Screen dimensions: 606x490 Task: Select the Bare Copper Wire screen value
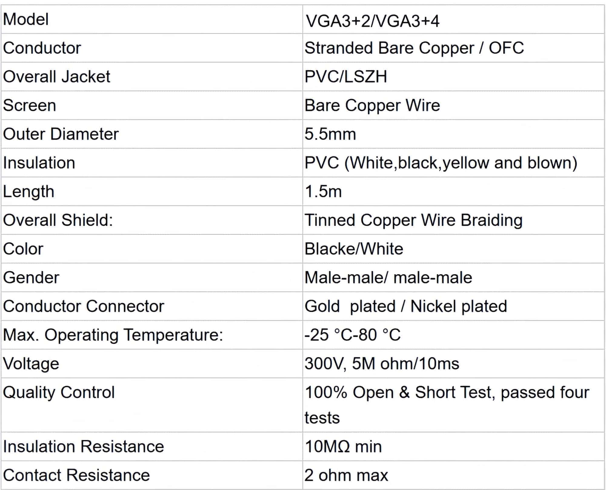[x=372, y=105]
